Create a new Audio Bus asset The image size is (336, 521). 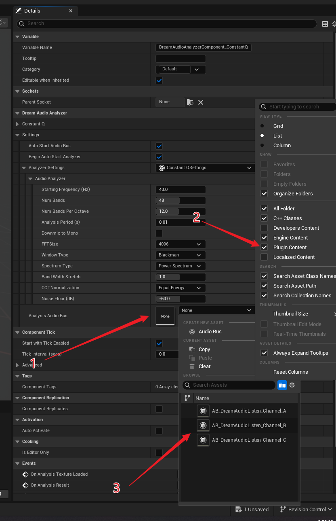[210, 332]
